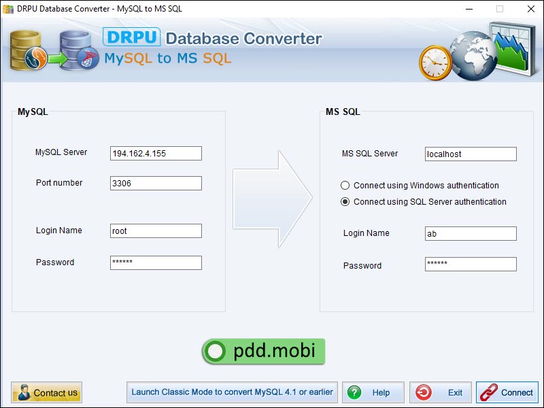Click the green circle on pdd.mobi badge
Image resolution: width=544 pixels, height=408 pixels.
217,352
